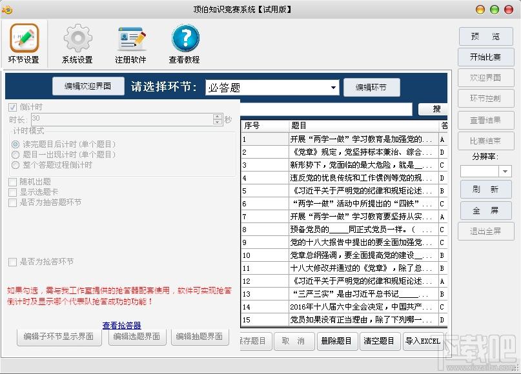This screenshot has width=521, height=374.
Task: Click the 搜 search button
Action: 433,109
